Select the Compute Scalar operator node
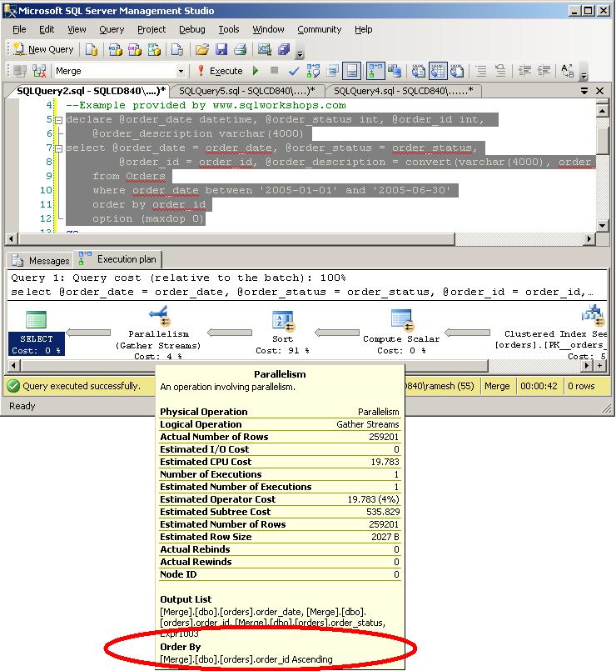 [401, 333]
